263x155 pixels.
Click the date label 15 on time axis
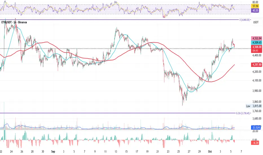point(126,152)
